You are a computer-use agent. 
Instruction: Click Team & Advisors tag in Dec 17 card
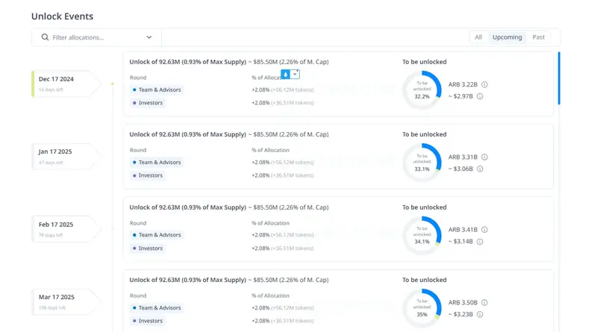(x=157, y=90)
